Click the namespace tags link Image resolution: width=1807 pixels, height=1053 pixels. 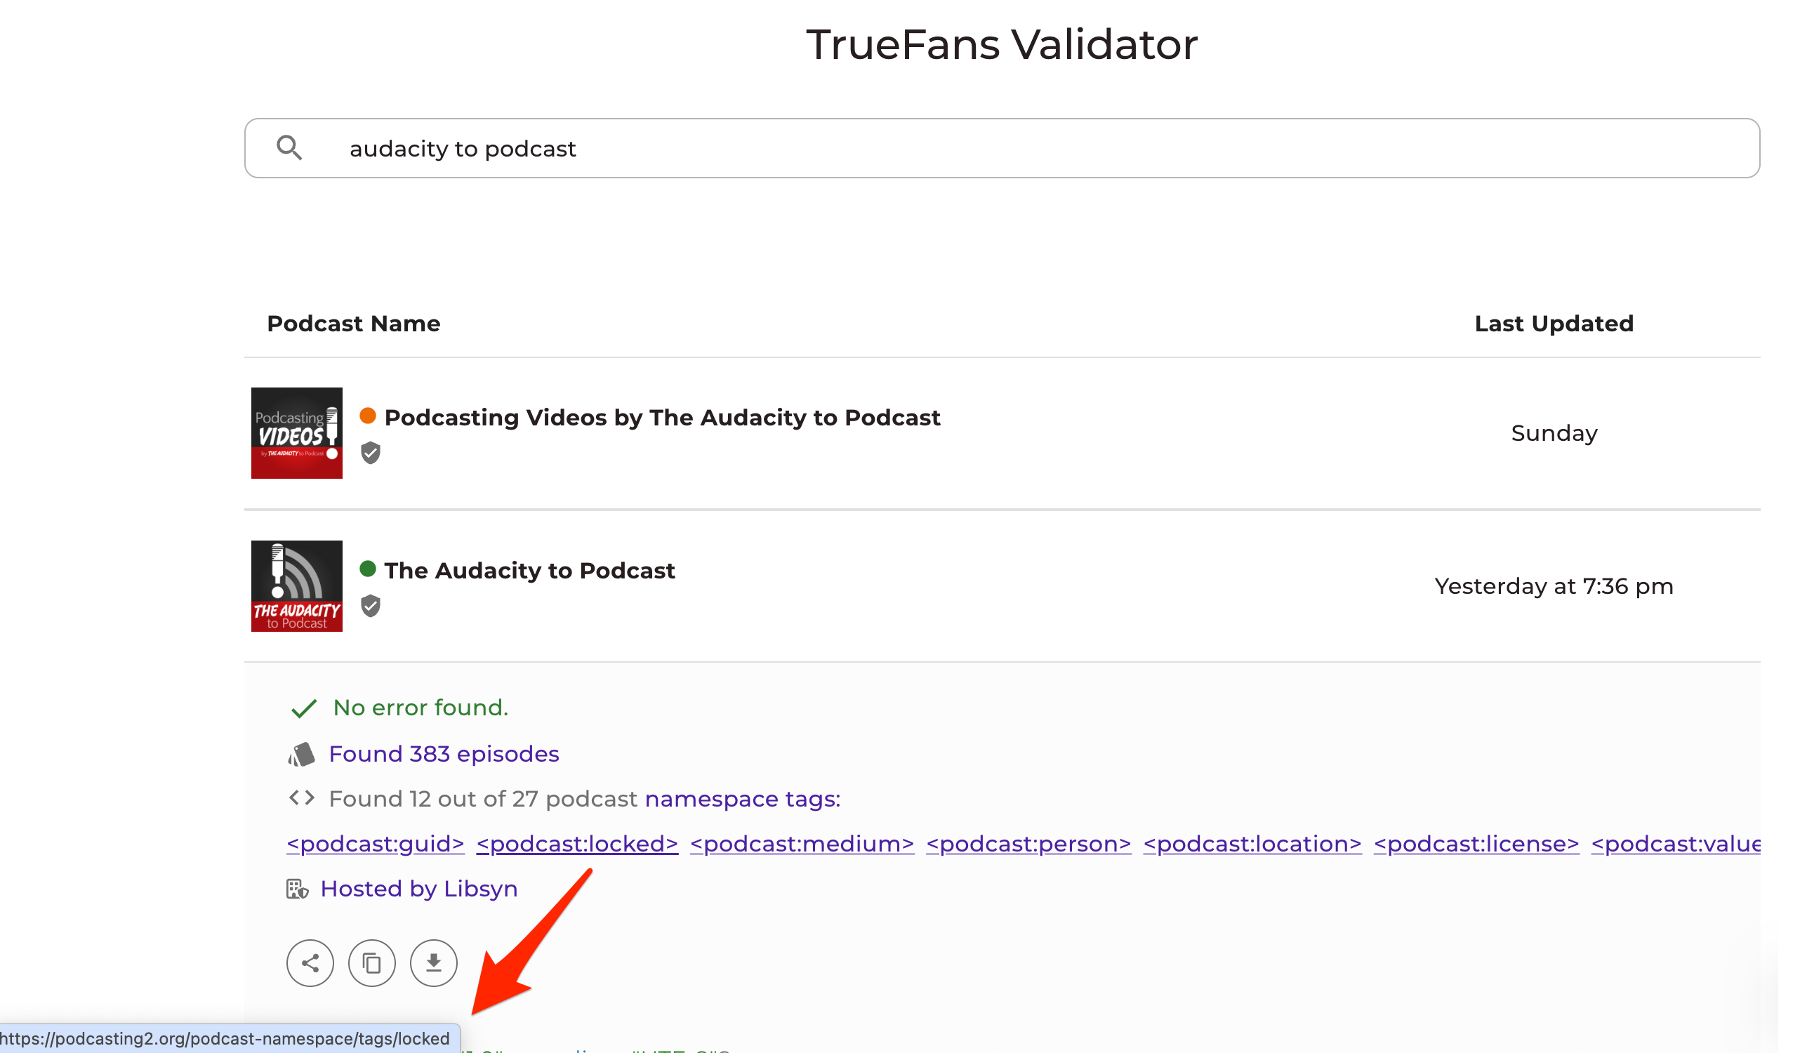pyautogui.click(x=742, y=799)
